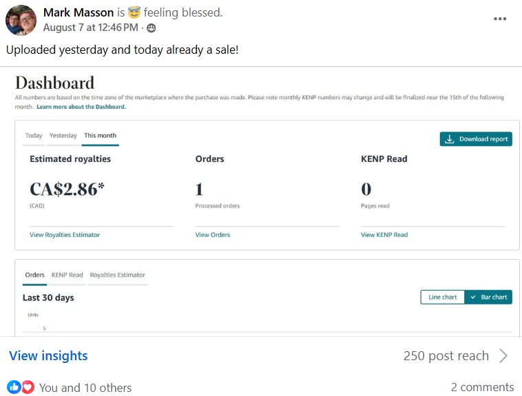522x396 pixels.
Task: Expand post reach with right chevron
Action: (503, 356)
